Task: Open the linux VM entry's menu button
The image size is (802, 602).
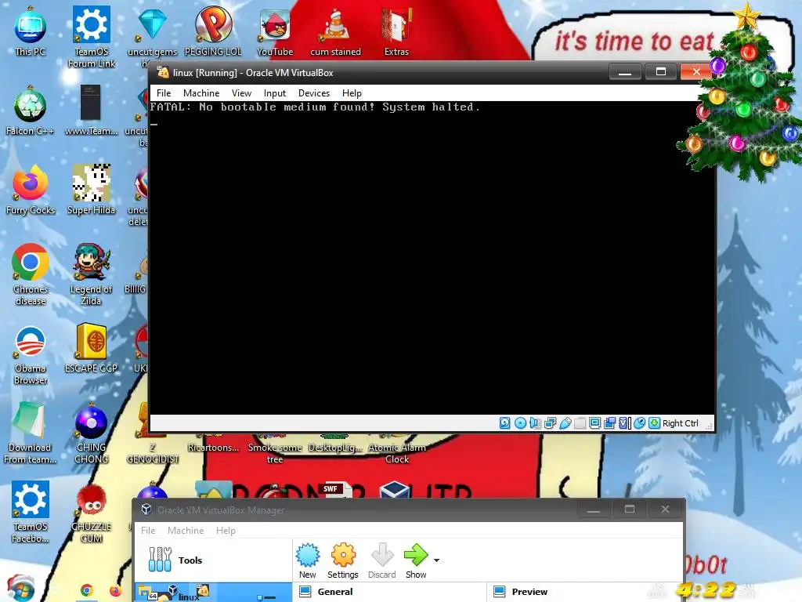Action: pos(266,597)
